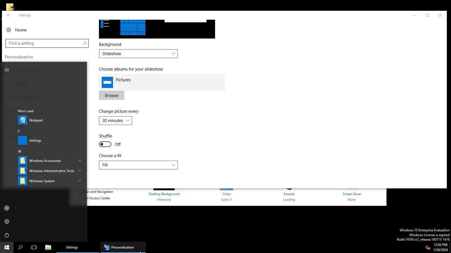Click the Power icon in Start menu
Image resolution: width=451 pixels, height=253 pixels.
(x=7, y=235)
